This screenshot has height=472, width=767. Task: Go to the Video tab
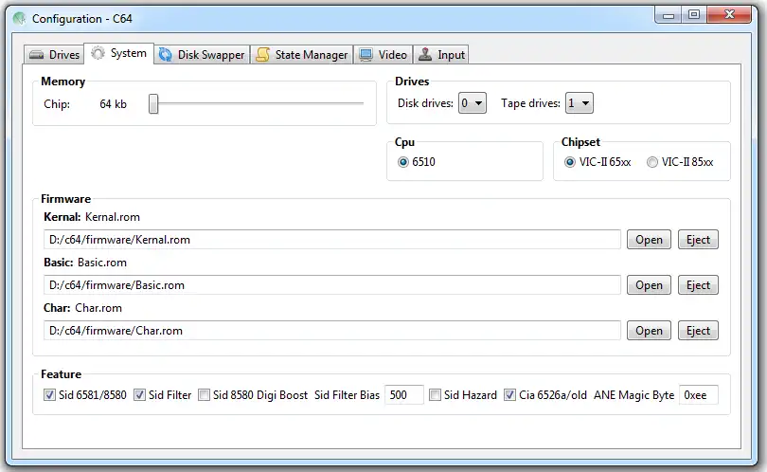pyautogui.click(x=383, y=54)
